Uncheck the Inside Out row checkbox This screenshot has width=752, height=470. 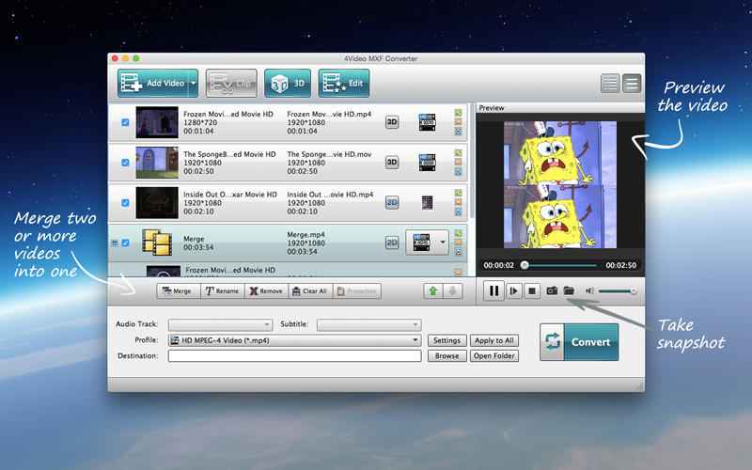125,203
